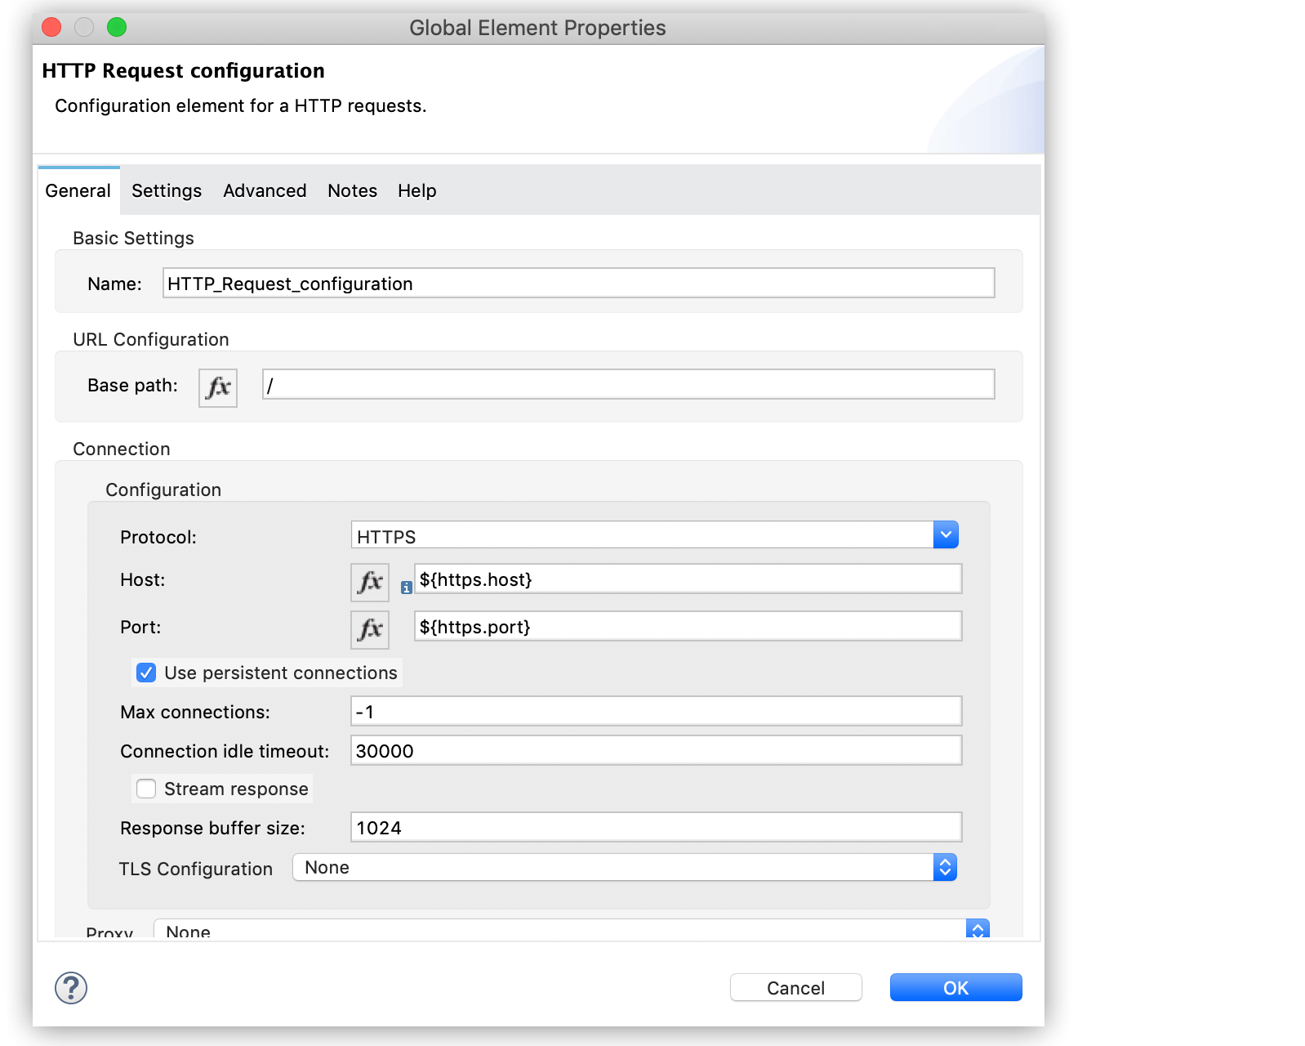
Task: Disable Use persistent connections checkbox
Action: point(146,673)
